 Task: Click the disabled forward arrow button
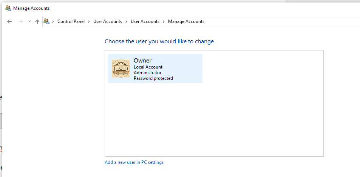[21, 21]
